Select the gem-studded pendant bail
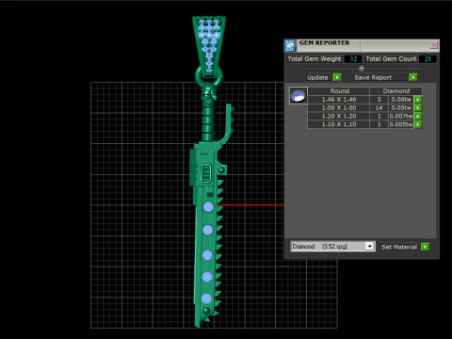 pyautogui.click(x=209, y=46)
